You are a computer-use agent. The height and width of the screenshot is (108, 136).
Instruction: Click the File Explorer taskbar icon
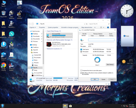[x=65, y=106]
